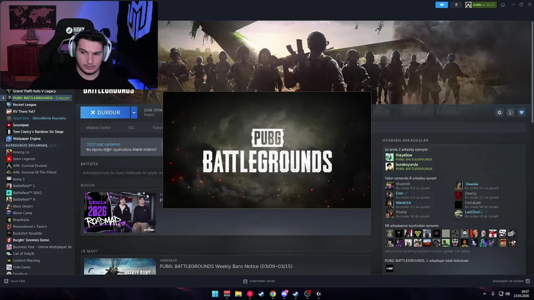Open Piratte's friend entry
This screenshot has height=300, width=534.
click(x=408, y=214)
